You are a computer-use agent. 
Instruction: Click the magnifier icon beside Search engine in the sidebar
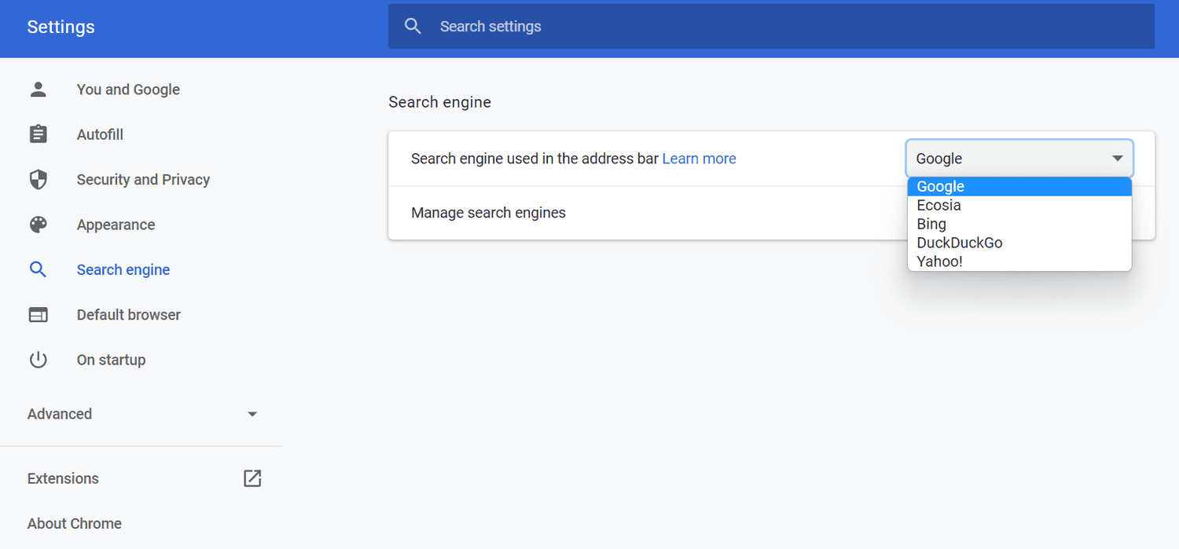[x=38, y=269]
